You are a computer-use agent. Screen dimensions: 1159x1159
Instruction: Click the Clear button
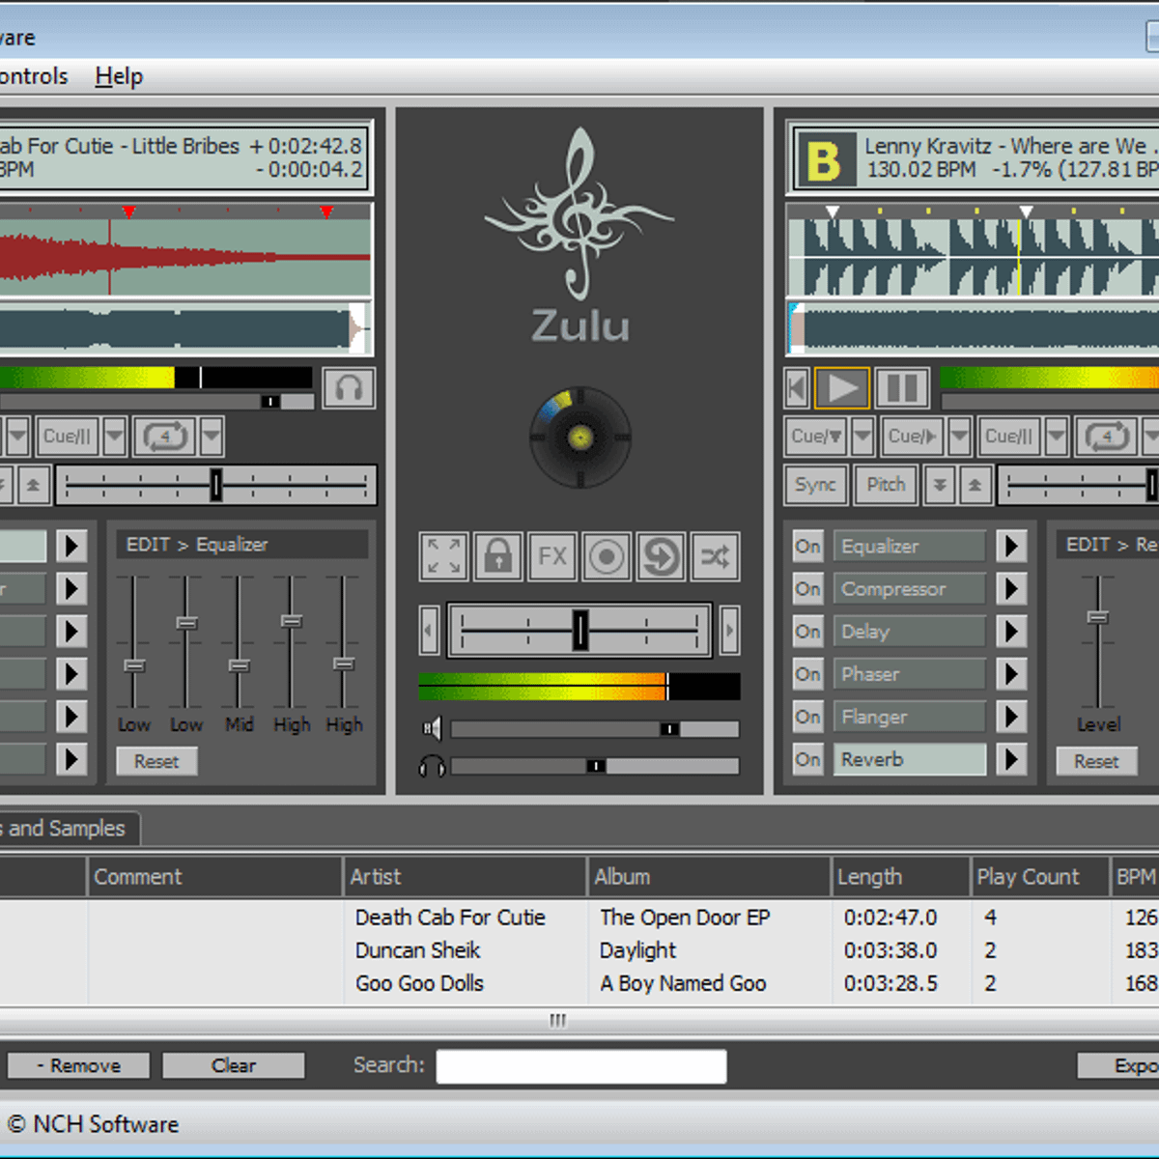point(234,1065)
